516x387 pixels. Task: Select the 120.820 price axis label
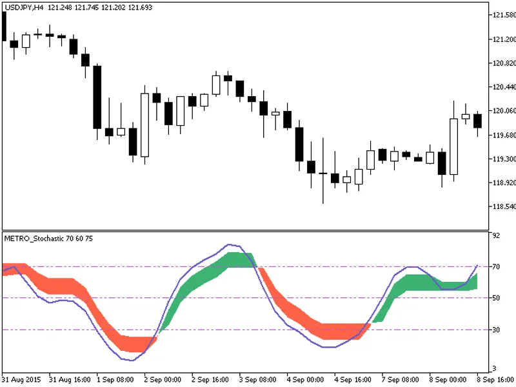click(x=504, y=63)
